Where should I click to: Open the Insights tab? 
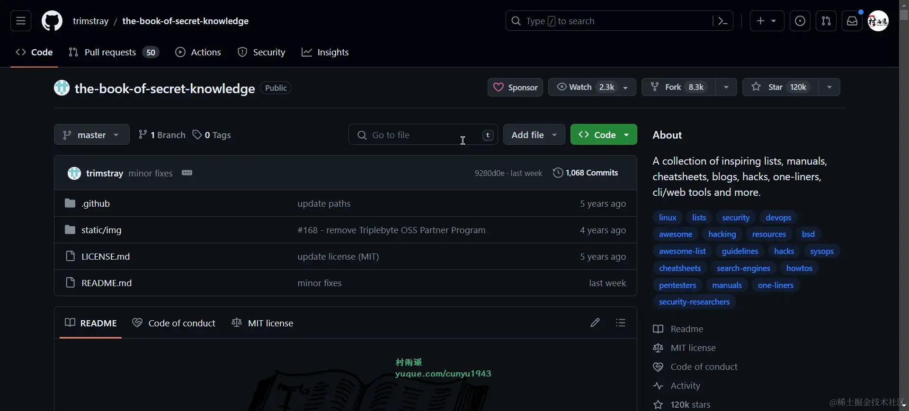point(325,52)
